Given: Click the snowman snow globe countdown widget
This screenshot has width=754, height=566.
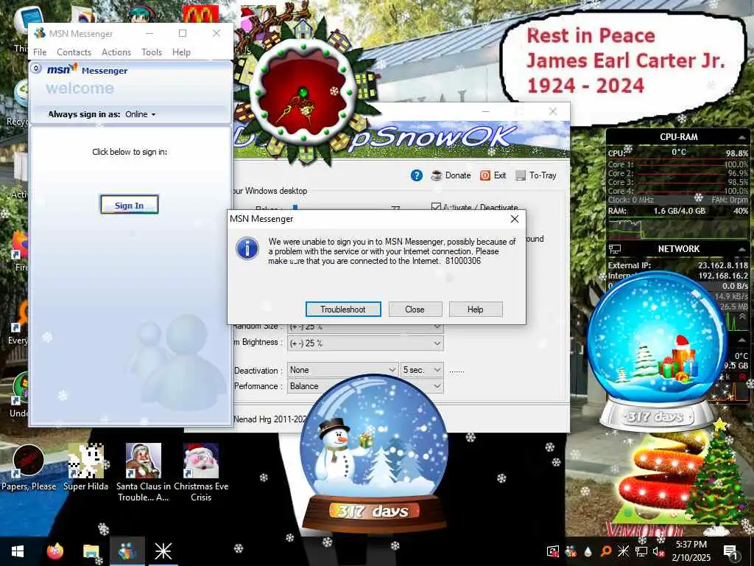Looking at the screenshot, I should (x=373, y=455).
